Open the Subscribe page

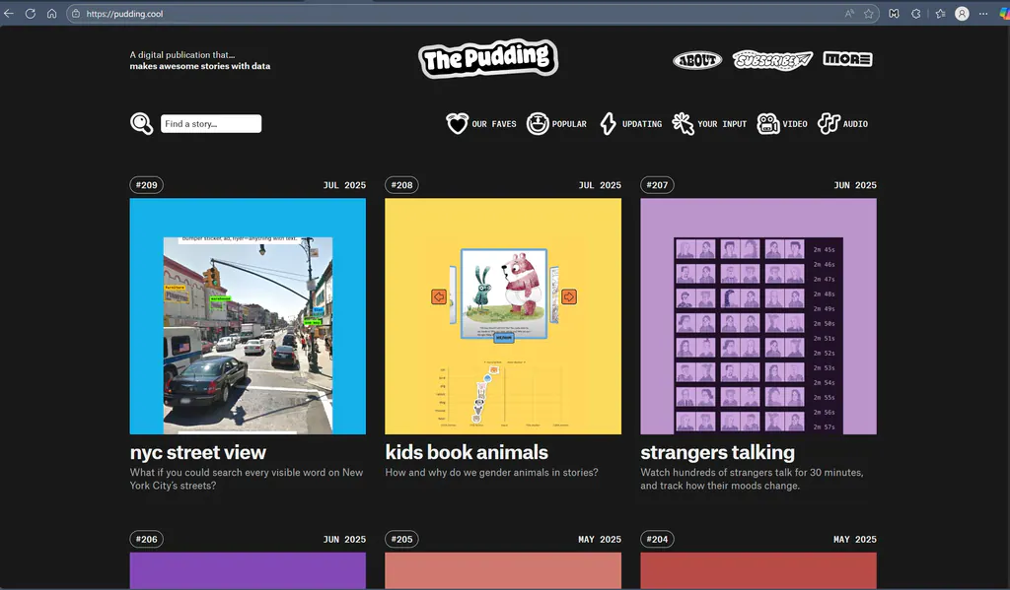(x=772, y=60)
